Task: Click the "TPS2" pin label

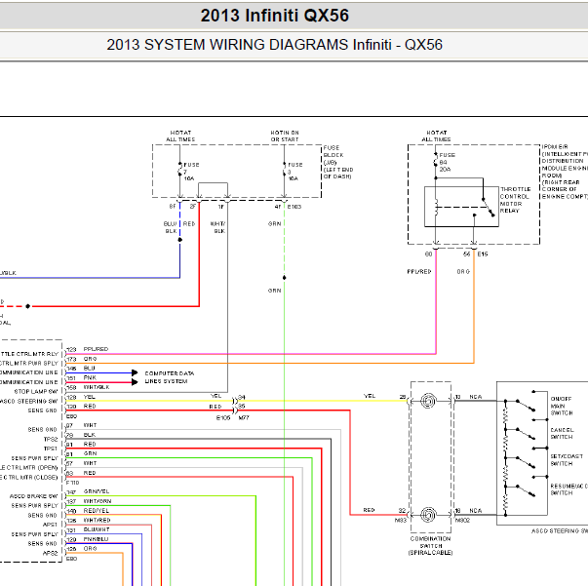Action: (x=51, y=439)
